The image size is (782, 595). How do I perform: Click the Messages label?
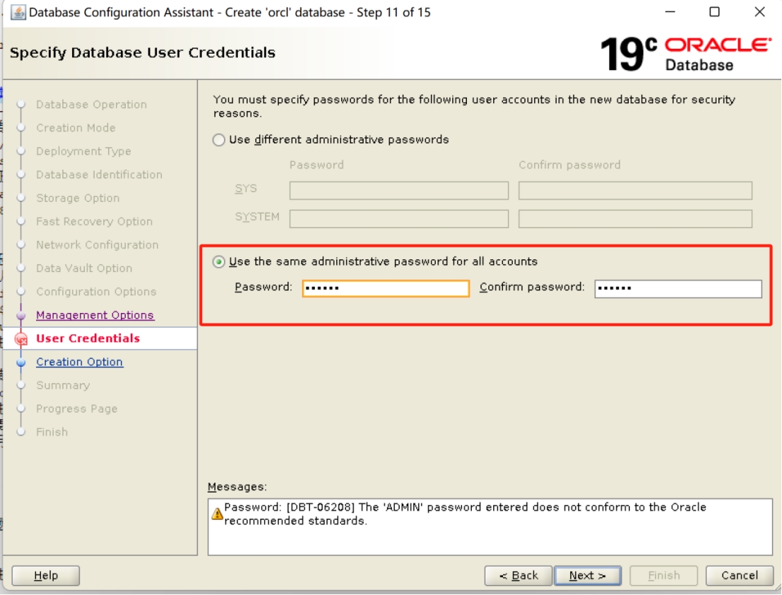(x=237, y=487)
